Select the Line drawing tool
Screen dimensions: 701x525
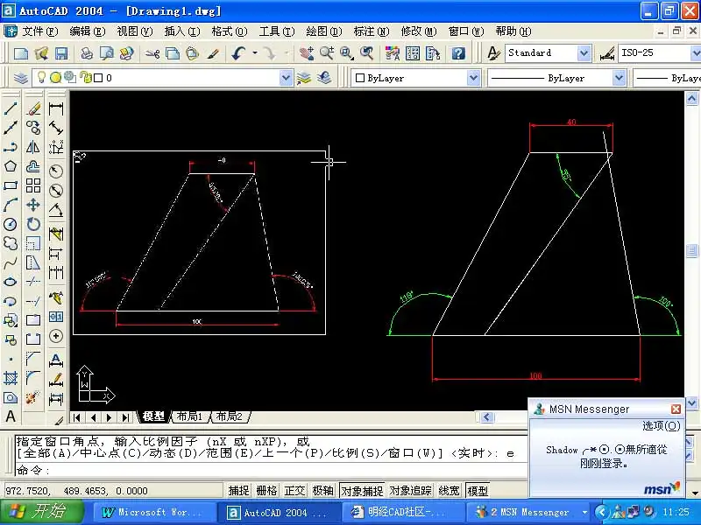(11, 108)
